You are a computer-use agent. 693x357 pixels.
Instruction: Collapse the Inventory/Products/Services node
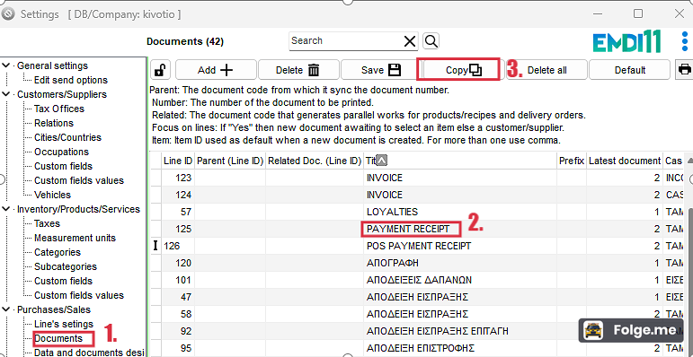[x=5, y=209]
